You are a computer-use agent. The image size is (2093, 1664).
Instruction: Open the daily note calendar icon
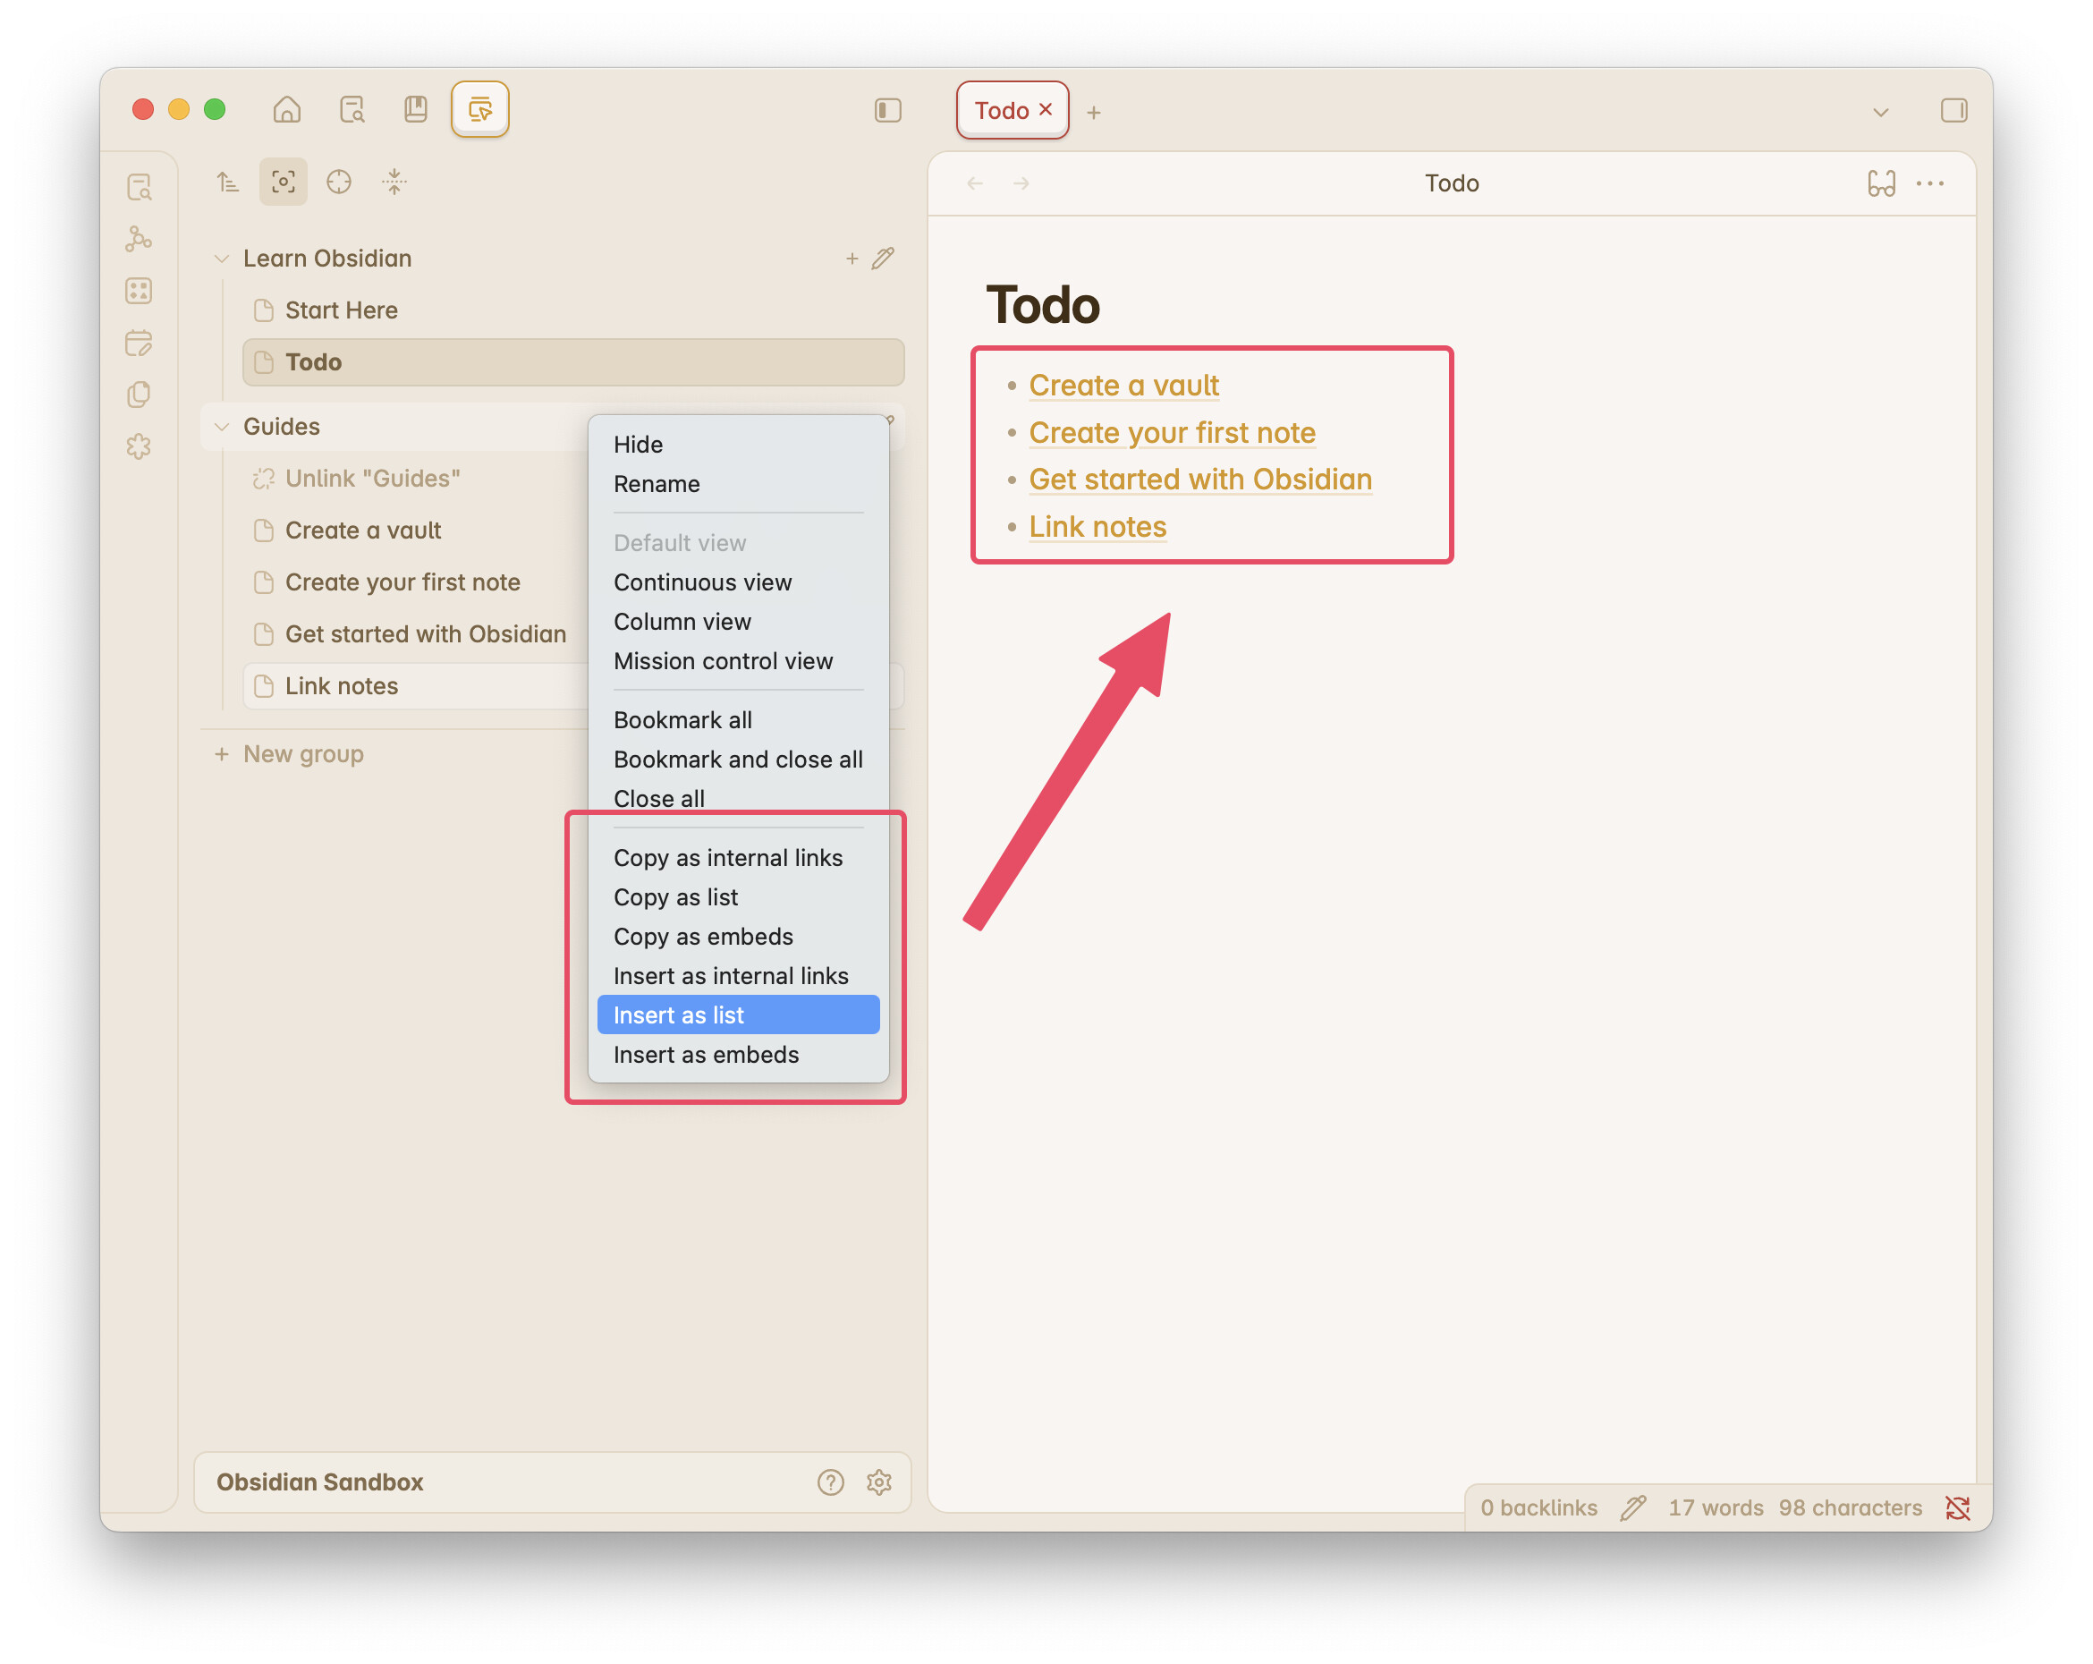[140, 343]
